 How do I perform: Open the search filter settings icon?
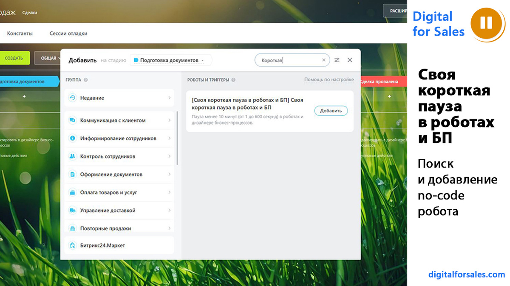coord(337,60)
